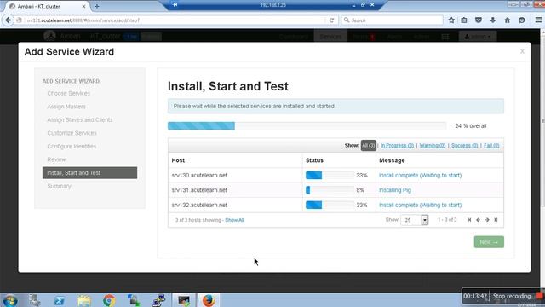
Task: Click srv130 host progress bar
Action: (x=330, y=175)
